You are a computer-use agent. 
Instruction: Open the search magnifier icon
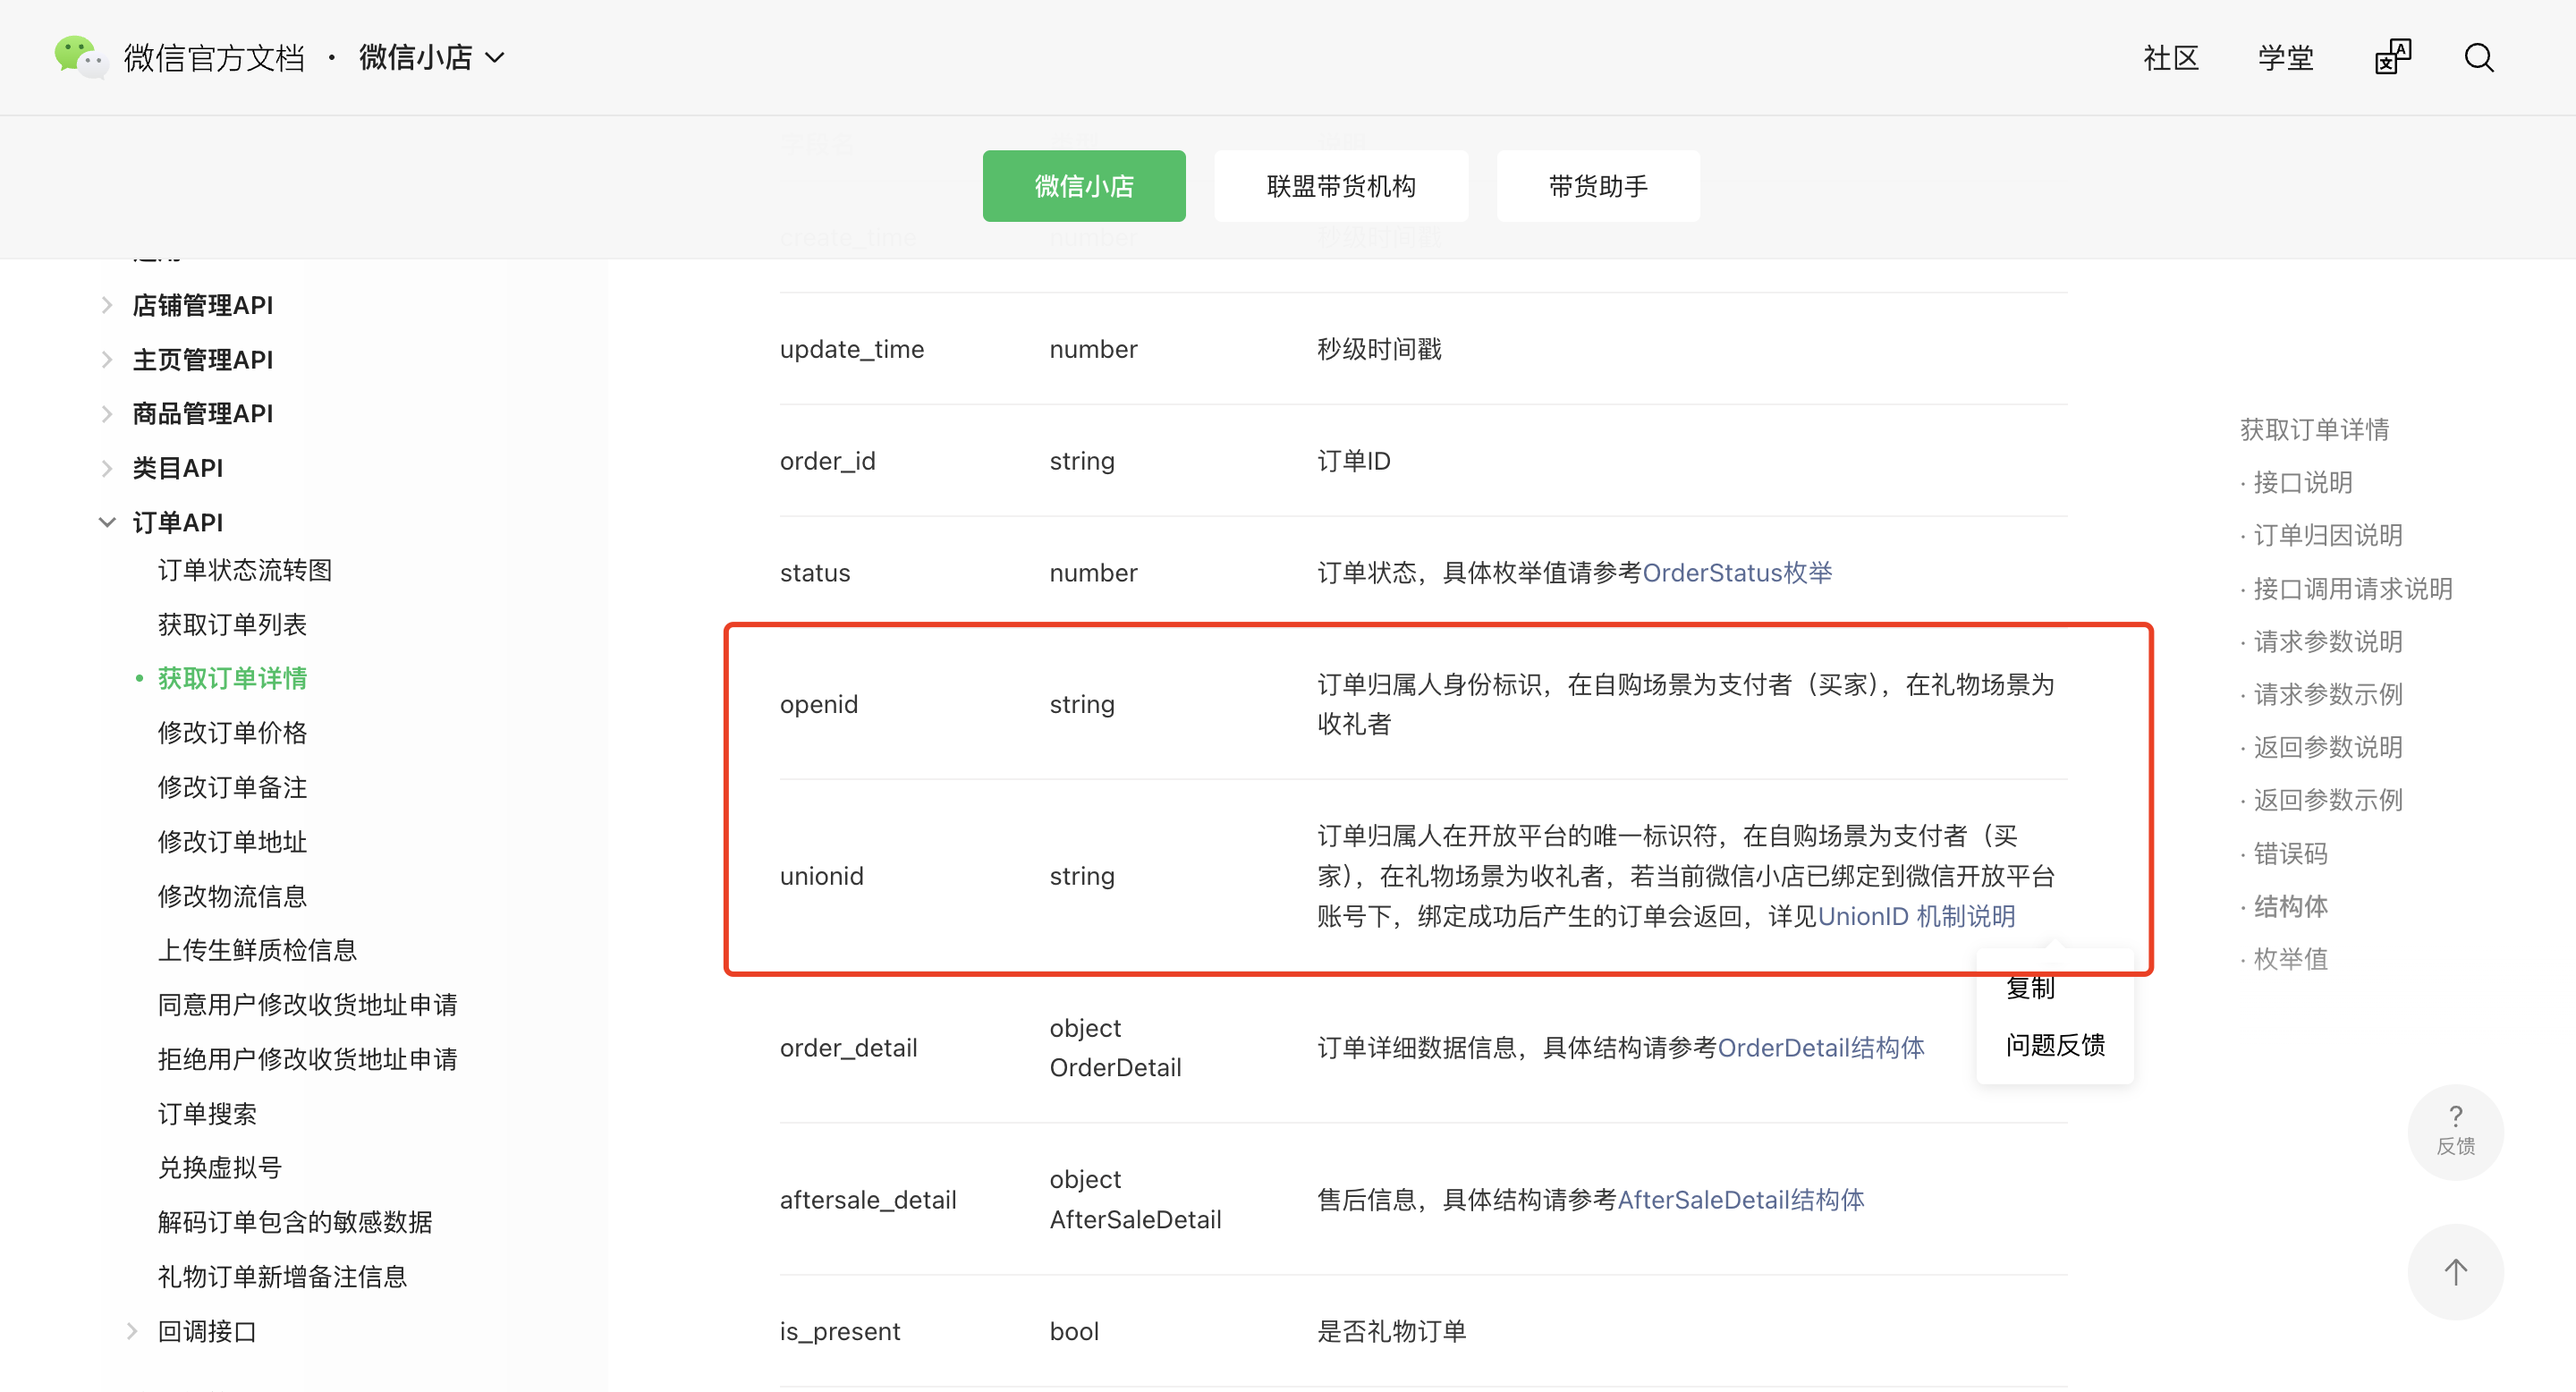point(2478,58)
